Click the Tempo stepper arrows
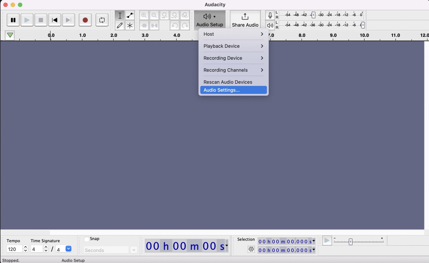429x263 pixels. pos(25,249)
